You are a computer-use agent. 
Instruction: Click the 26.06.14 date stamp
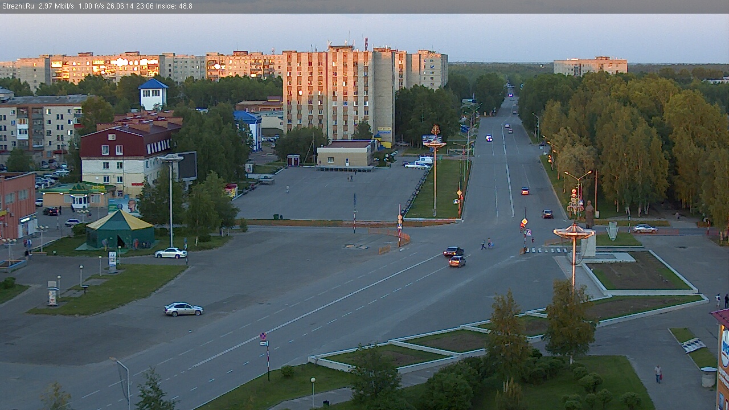[121, 6]
